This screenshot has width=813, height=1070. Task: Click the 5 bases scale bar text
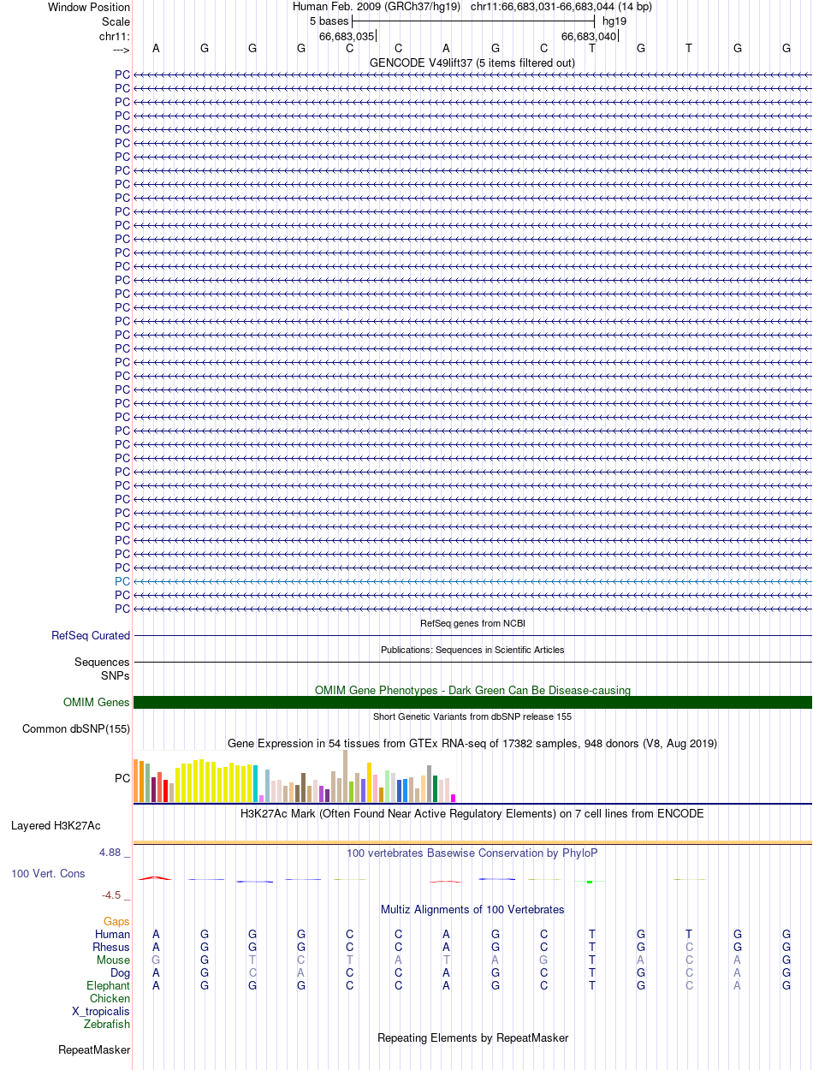(x=329, y=21)
